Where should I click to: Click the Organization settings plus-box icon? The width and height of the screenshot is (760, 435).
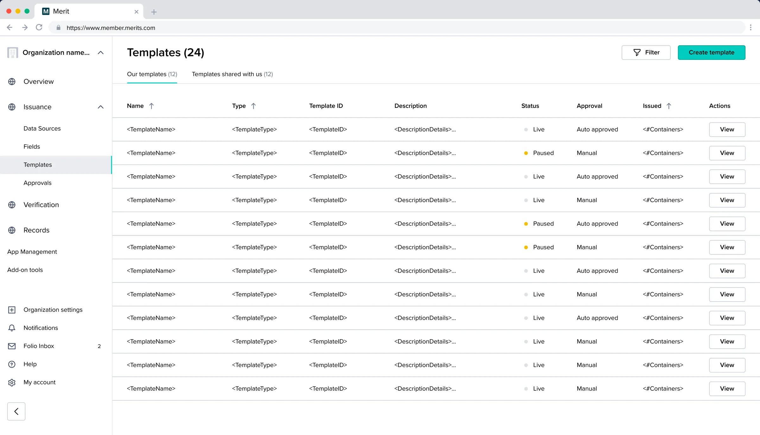point(12,310)
